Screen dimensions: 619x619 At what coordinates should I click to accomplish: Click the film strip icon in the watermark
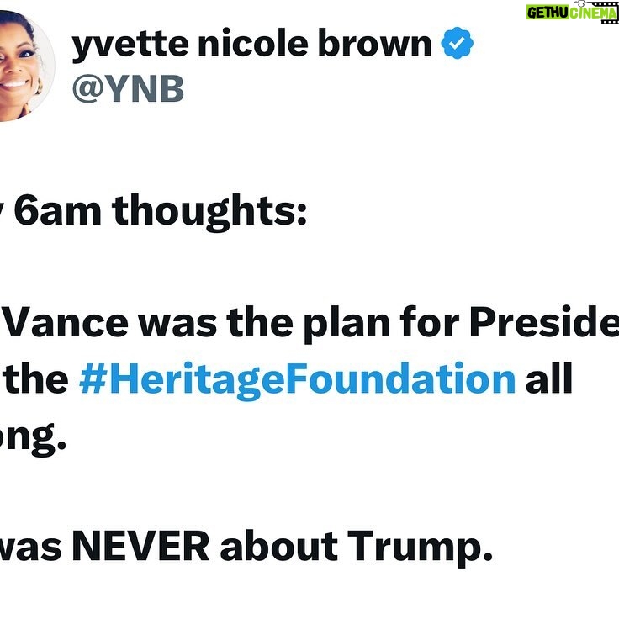coord(610,14)
